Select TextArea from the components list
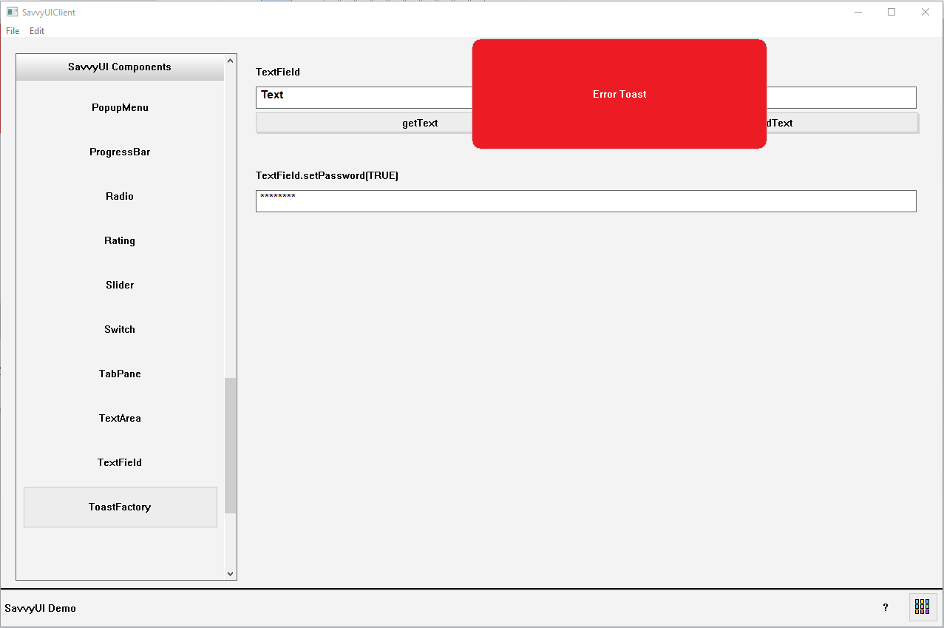This screenshot has height=628, width=944. (x=120, y=418)
